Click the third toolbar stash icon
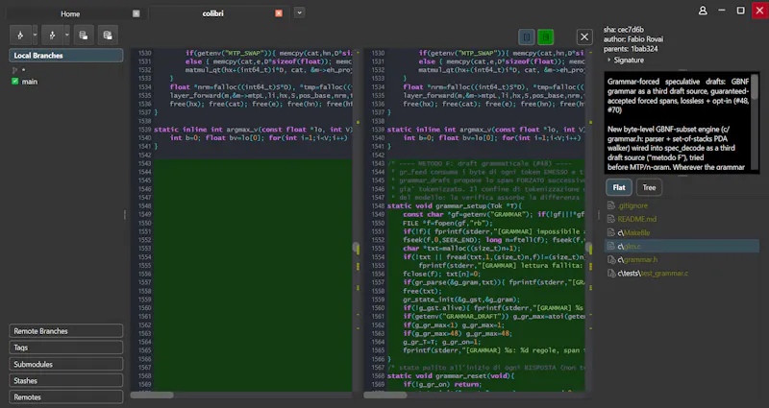Viewport: 769px width, 408px height. pos(84,36)
